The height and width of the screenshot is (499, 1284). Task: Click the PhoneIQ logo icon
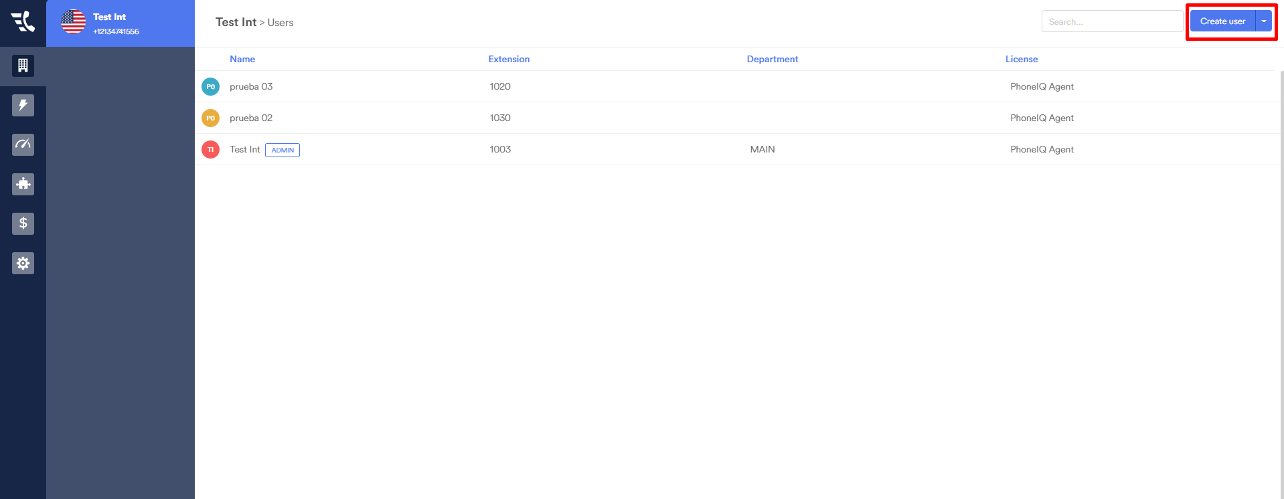(x=23, y=21)
